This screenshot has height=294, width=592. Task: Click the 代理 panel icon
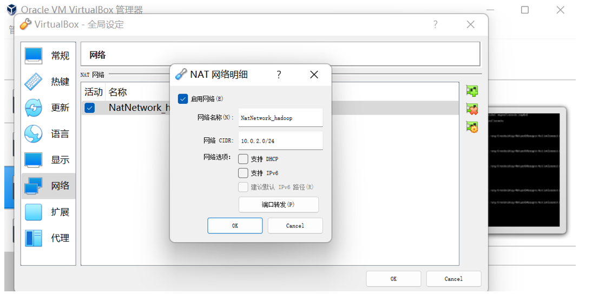(34, 238)
